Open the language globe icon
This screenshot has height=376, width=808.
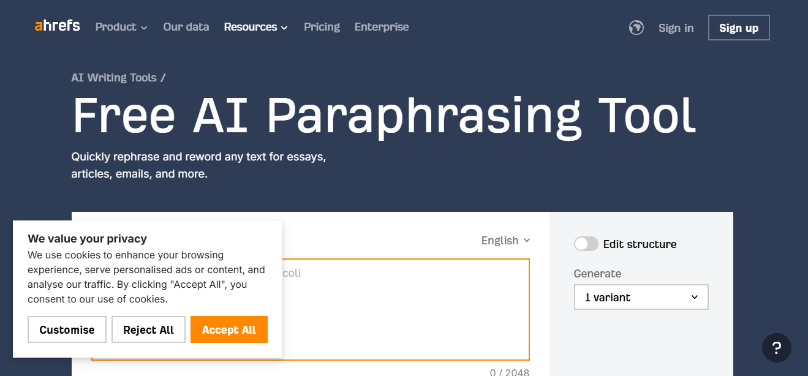click(x=636, y=28)
